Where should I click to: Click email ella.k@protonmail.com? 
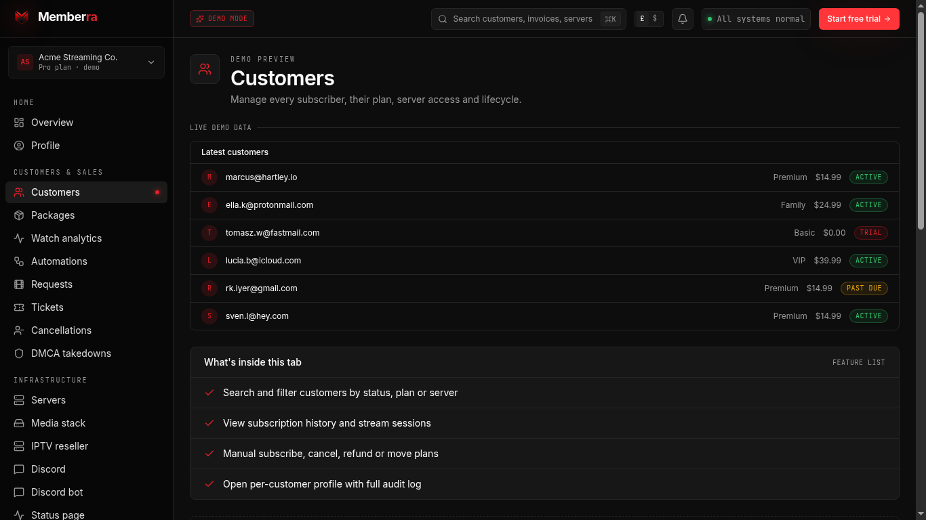[x=269, y=205]
